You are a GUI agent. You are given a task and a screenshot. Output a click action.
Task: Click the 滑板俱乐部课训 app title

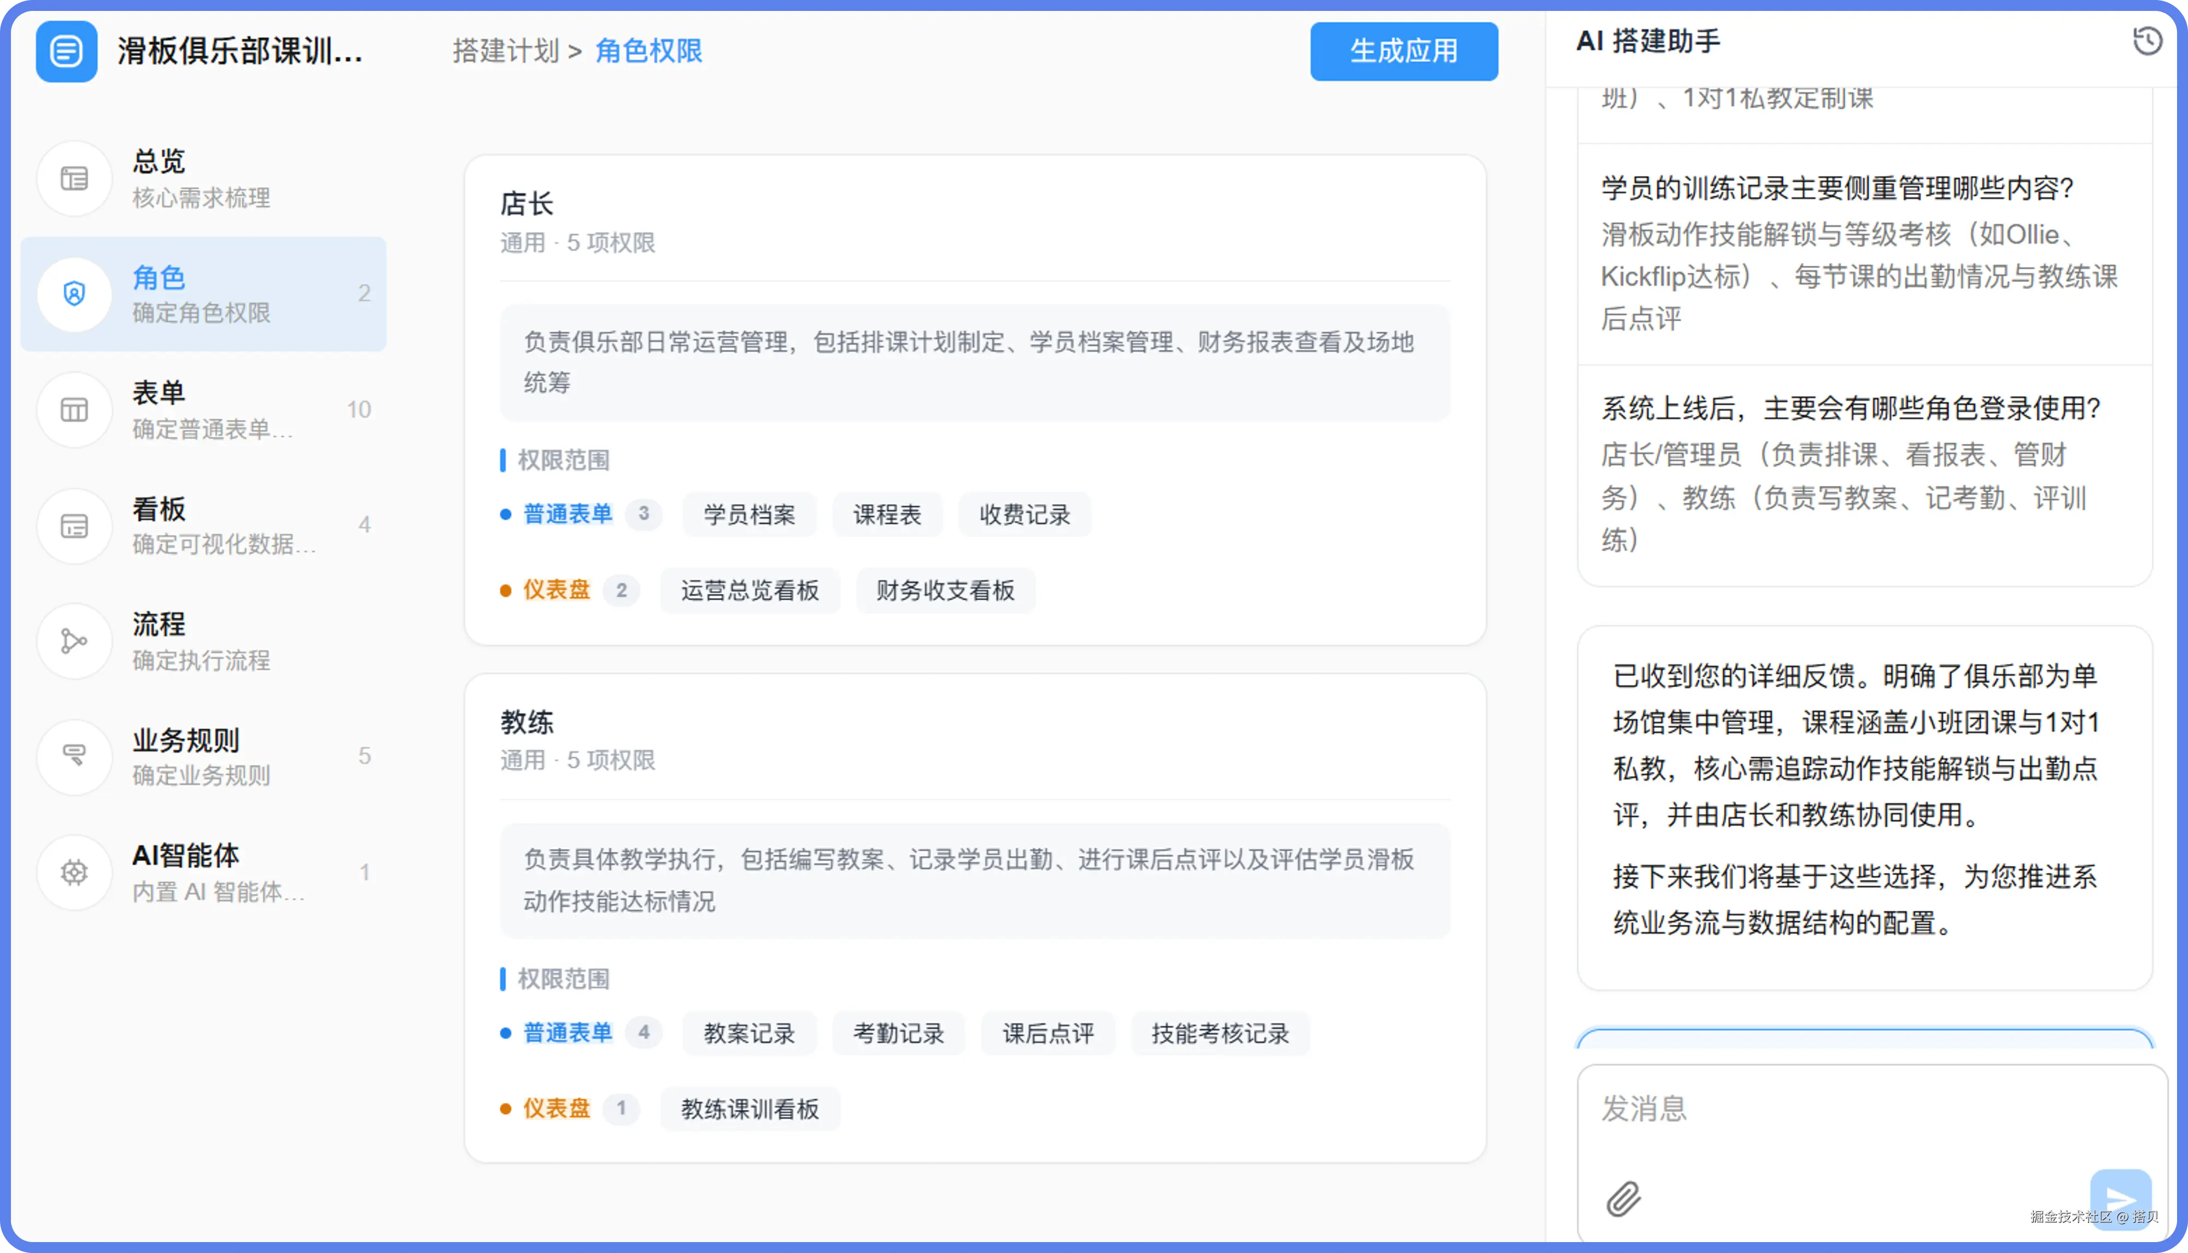pyautogui.click(x=240, y=51)
